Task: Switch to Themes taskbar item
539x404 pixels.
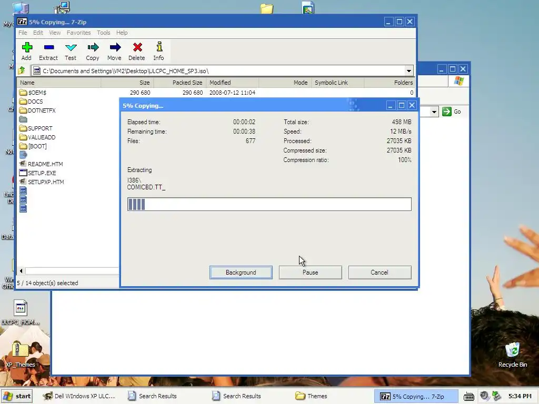Action: pyautogui.click(x=312, y=396)
